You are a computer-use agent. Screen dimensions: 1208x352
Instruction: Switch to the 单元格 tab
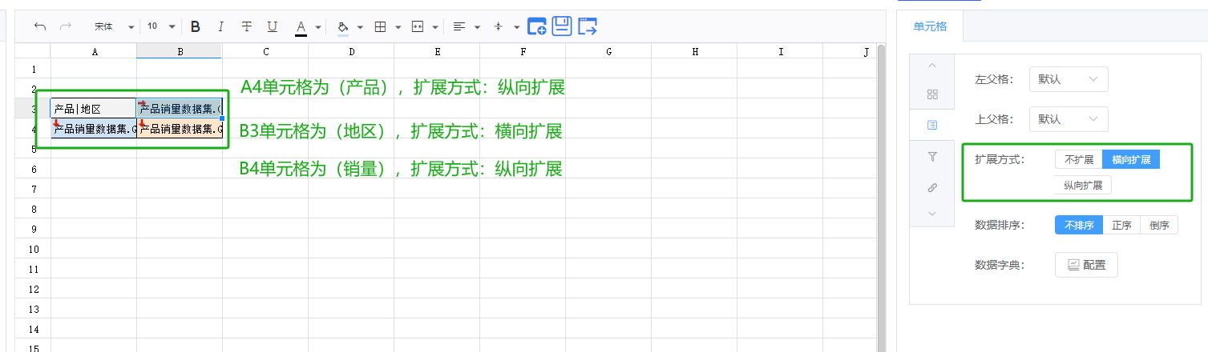pyautogui.click(x=930, y=26)
